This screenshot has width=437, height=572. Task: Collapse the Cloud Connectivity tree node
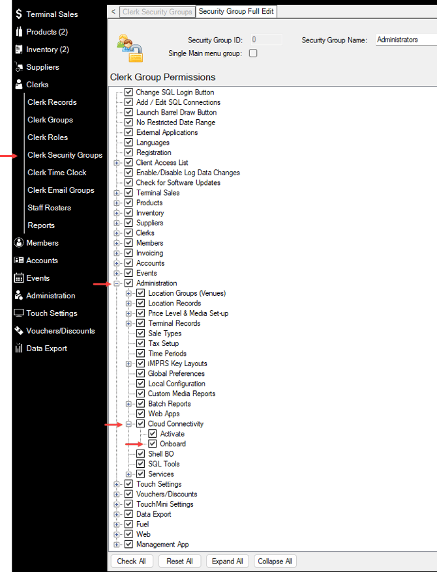click(x=128, y=424)
